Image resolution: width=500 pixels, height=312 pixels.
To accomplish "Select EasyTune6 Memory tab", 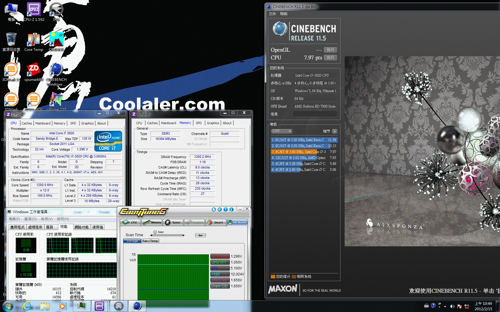I will click(x=152, y=222).
